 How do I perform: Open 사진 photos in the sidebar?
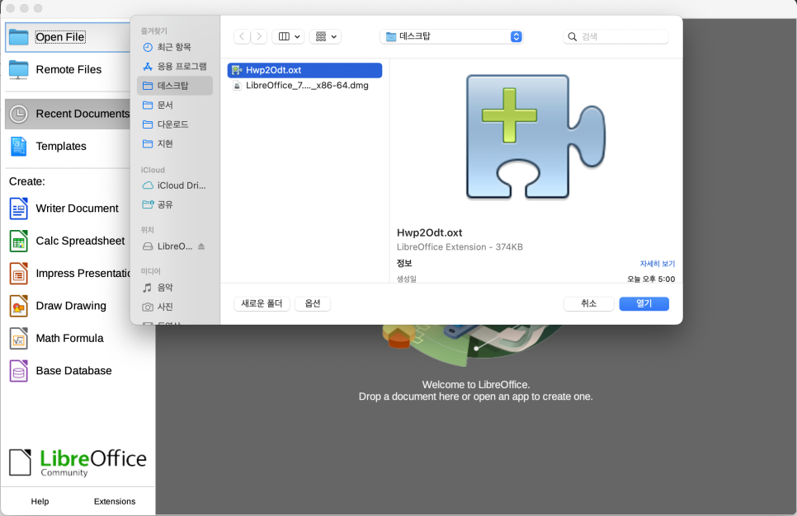174,307
